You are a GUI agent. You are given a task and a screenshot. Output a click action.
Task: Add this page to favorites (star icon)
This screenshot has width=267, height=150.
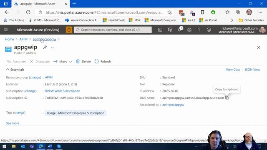169,12
